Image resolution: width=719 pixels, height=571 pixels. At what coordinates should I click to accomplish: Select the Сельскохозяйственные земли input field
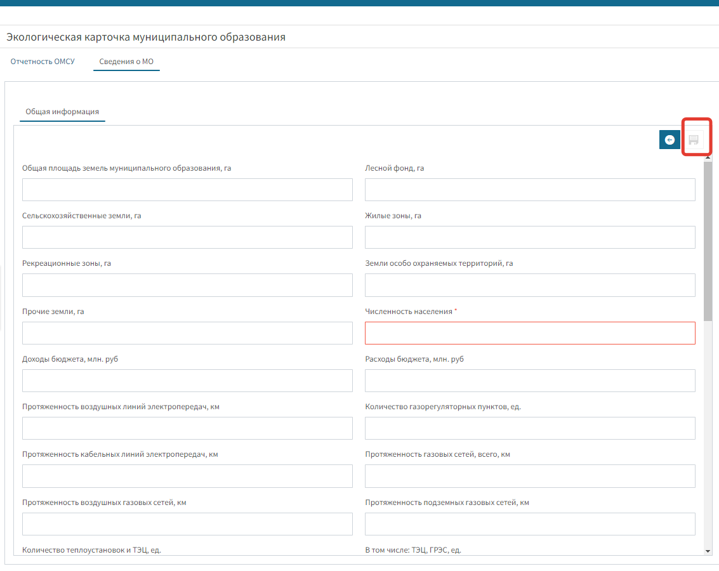pyautogui.click(x=187, y=237)
